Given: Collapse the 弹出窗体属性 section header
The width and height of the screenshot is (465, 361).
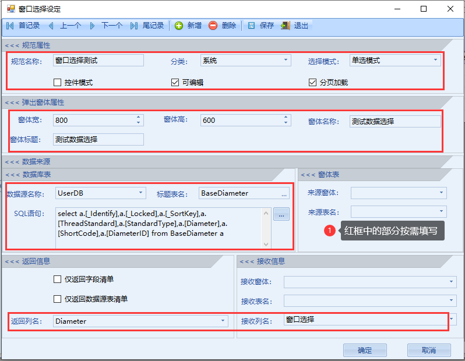Looking at the screenshot, I should [227, 102].
